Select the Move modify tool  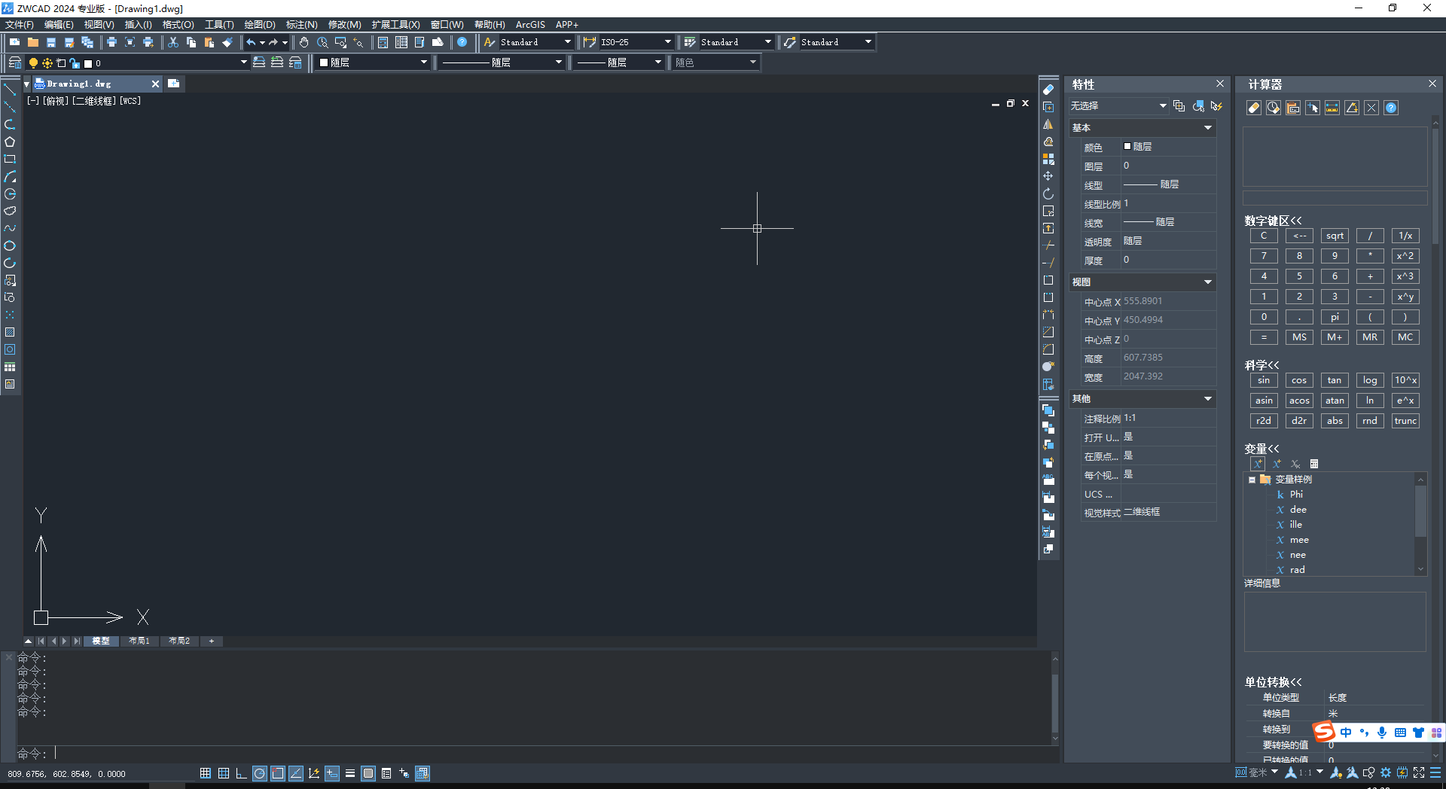click(x=1048, y=176)
